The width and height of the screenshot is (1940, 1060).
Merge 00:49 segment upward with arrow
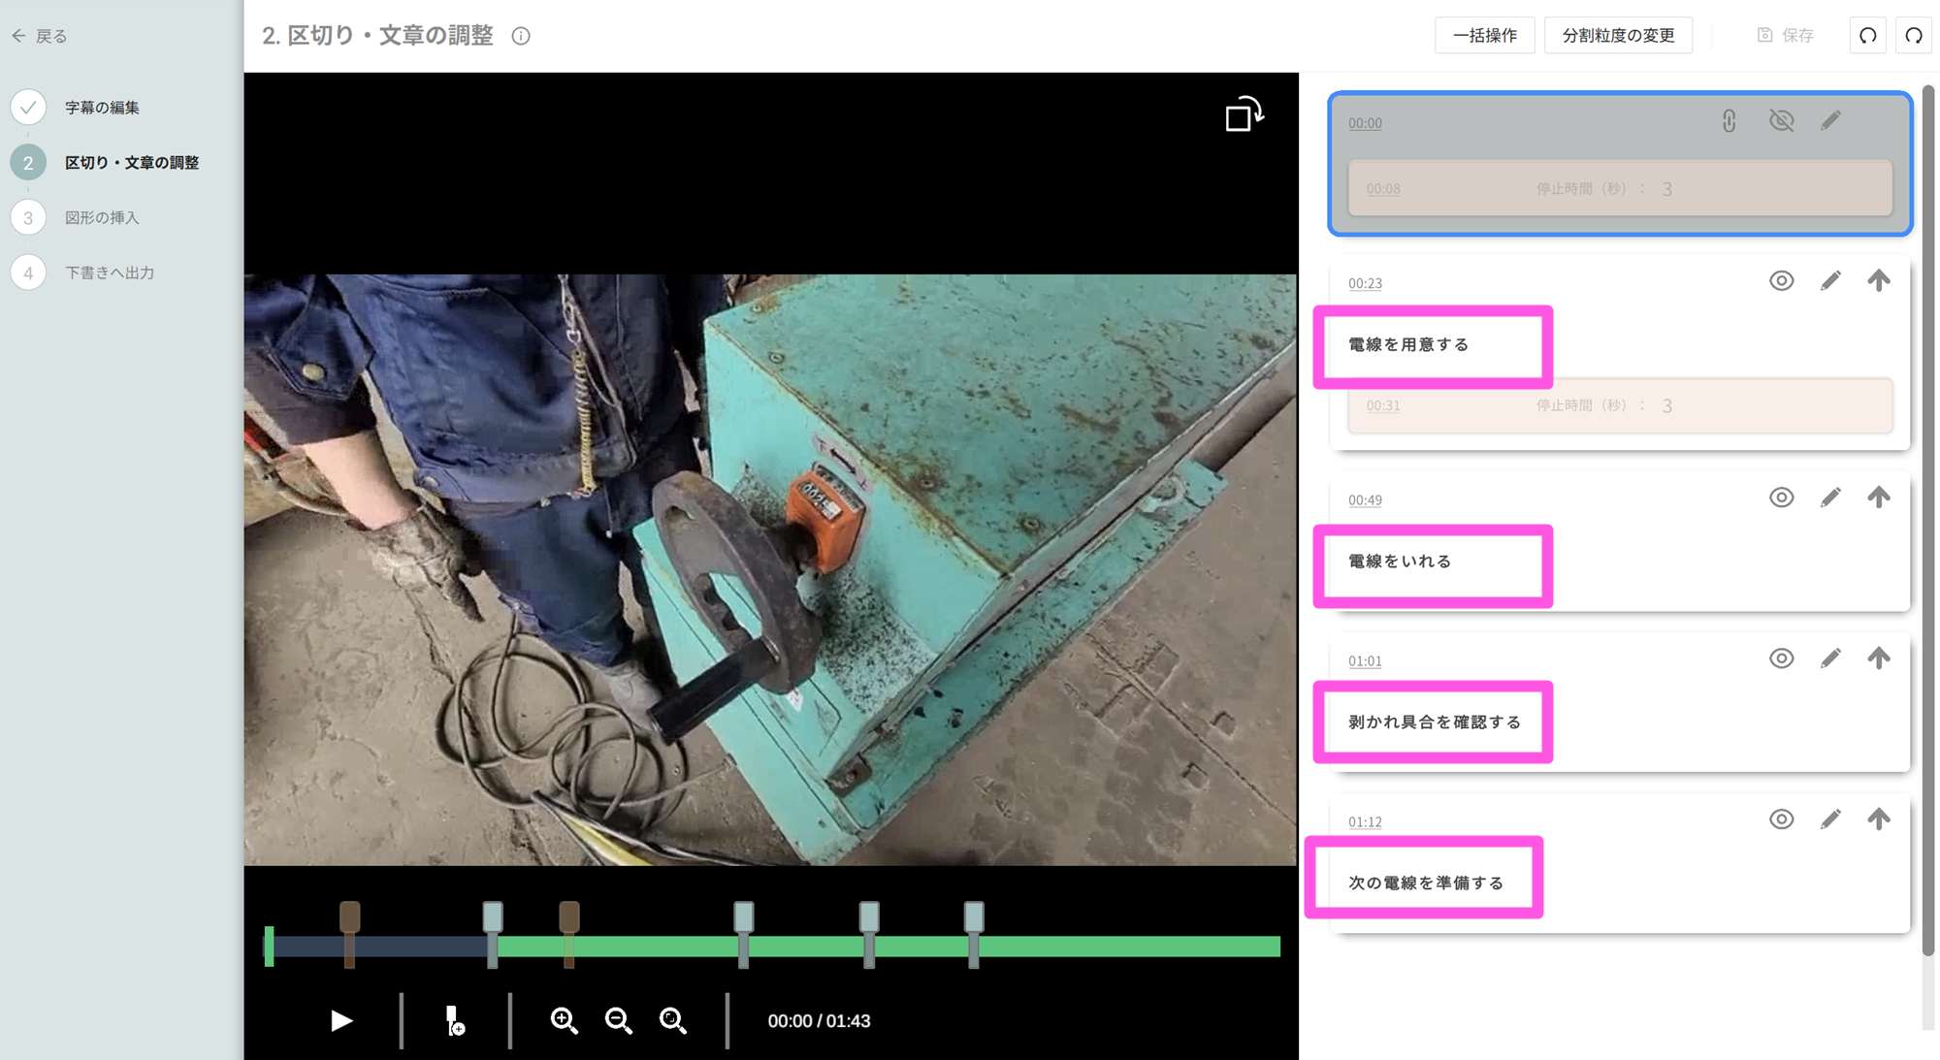[x=1878, y=498]
